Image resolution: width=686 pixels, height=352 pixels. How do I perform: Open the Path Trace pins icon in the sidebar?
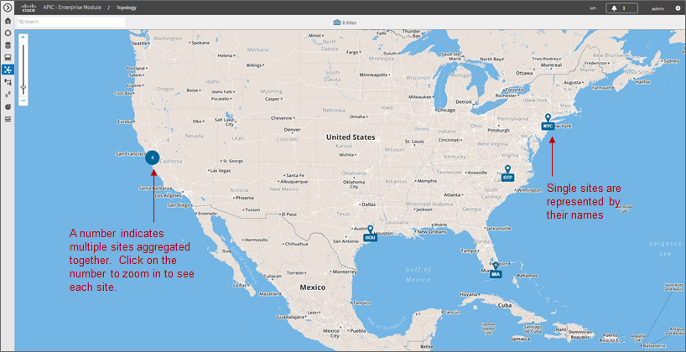point(8,94)
